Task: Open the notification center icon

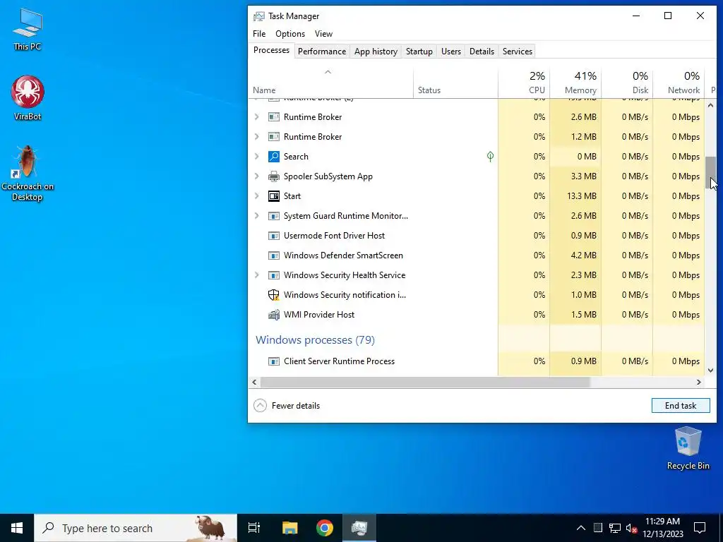Action: (700, 528)
